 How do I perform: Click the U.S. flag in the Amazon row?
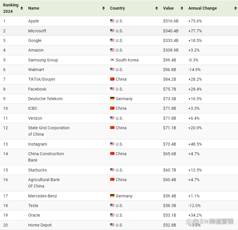coord(112,50)
